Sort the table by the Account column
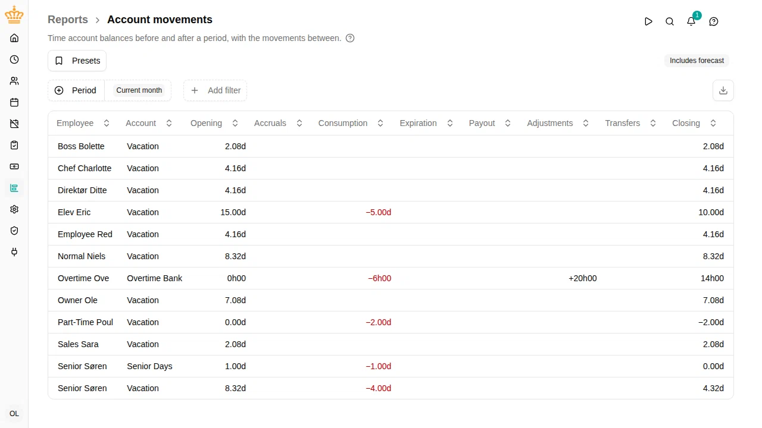 149,123
